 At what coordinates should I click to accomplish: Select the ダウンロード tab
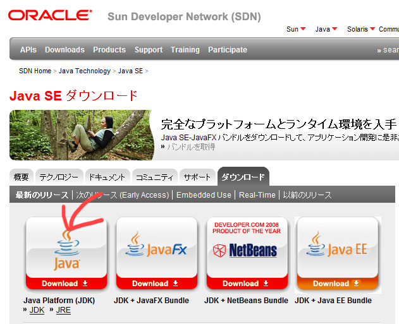point(243,177)
